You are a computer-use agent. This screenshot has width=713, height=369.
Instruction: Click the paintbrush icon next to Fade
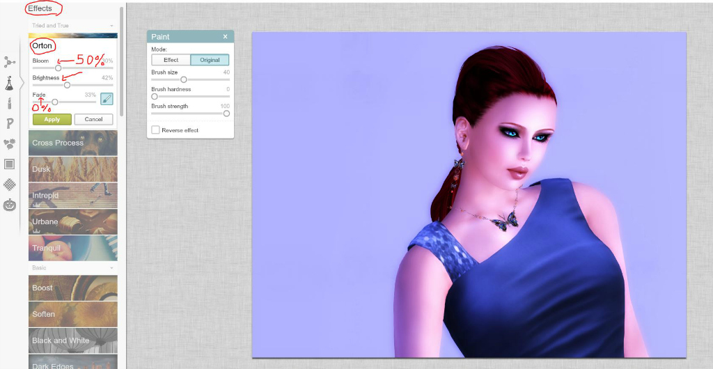(107, 99)
